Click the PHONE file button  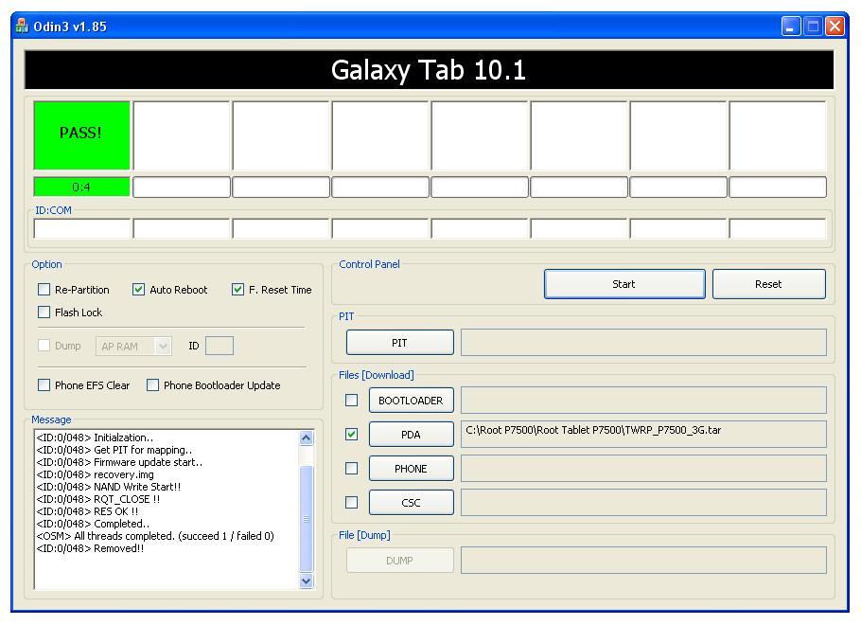412,469
